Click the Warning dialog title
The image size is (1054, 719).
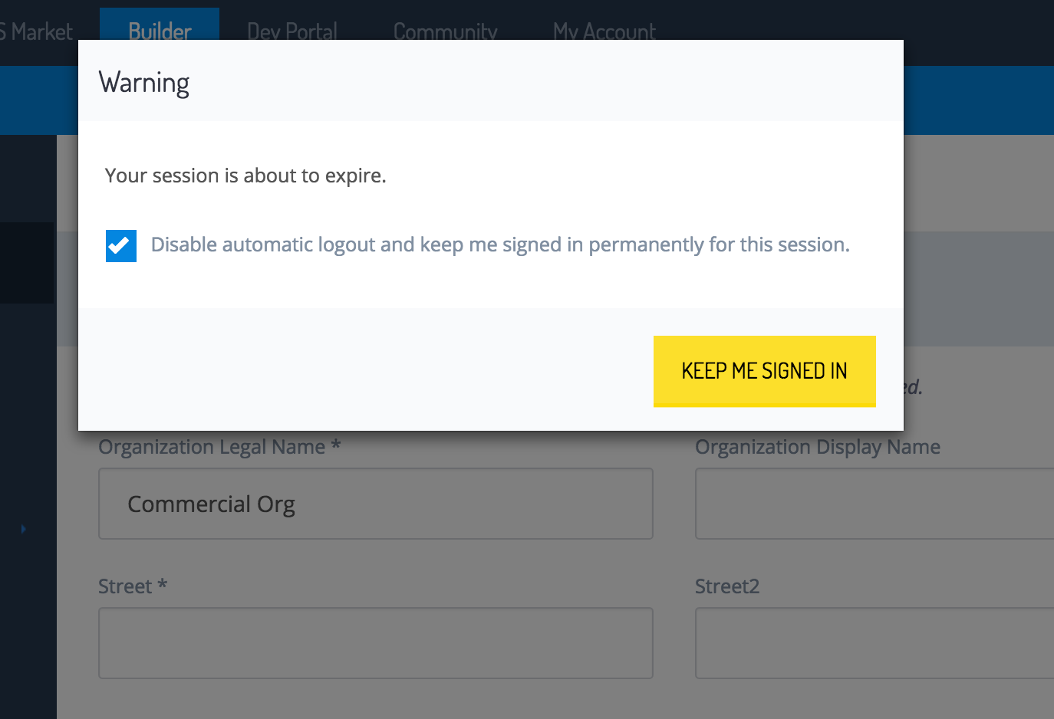point(144,83)
